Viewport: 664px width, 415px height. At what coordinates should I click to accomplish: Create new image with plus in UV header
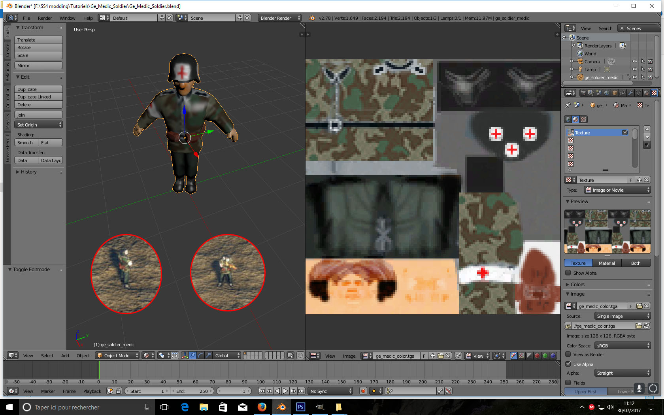433,356
